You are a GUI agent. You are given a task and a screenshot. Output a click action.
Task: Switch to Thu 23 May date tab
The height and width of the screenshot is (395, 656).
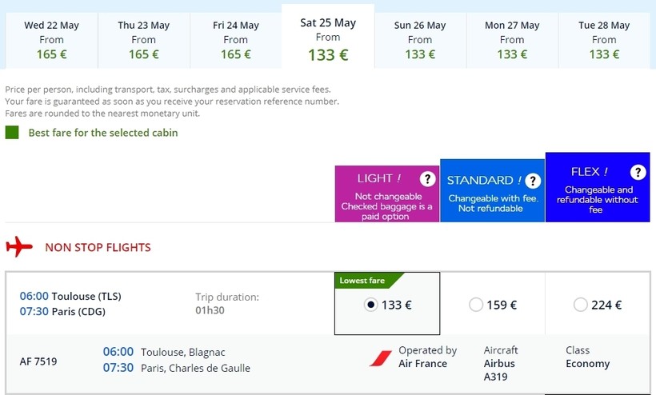[144, 40]
